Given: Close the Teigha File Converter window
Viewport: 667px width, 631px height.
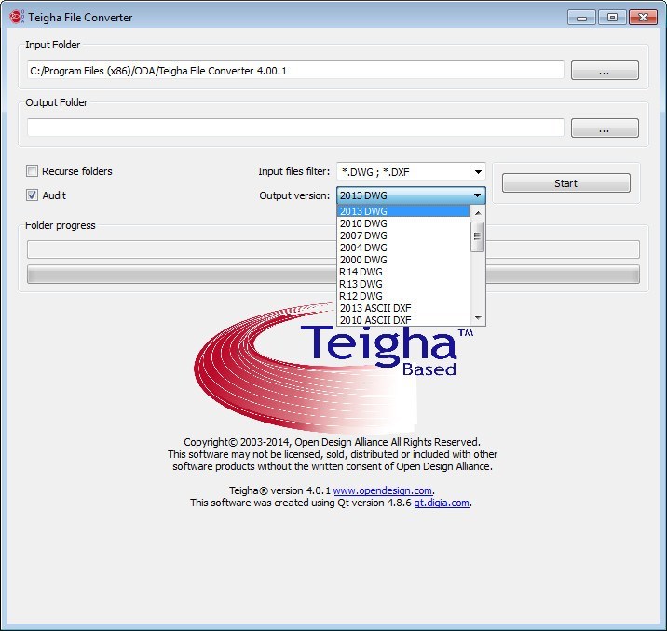Looking at the screenshot, I should [x=643, y=18].
